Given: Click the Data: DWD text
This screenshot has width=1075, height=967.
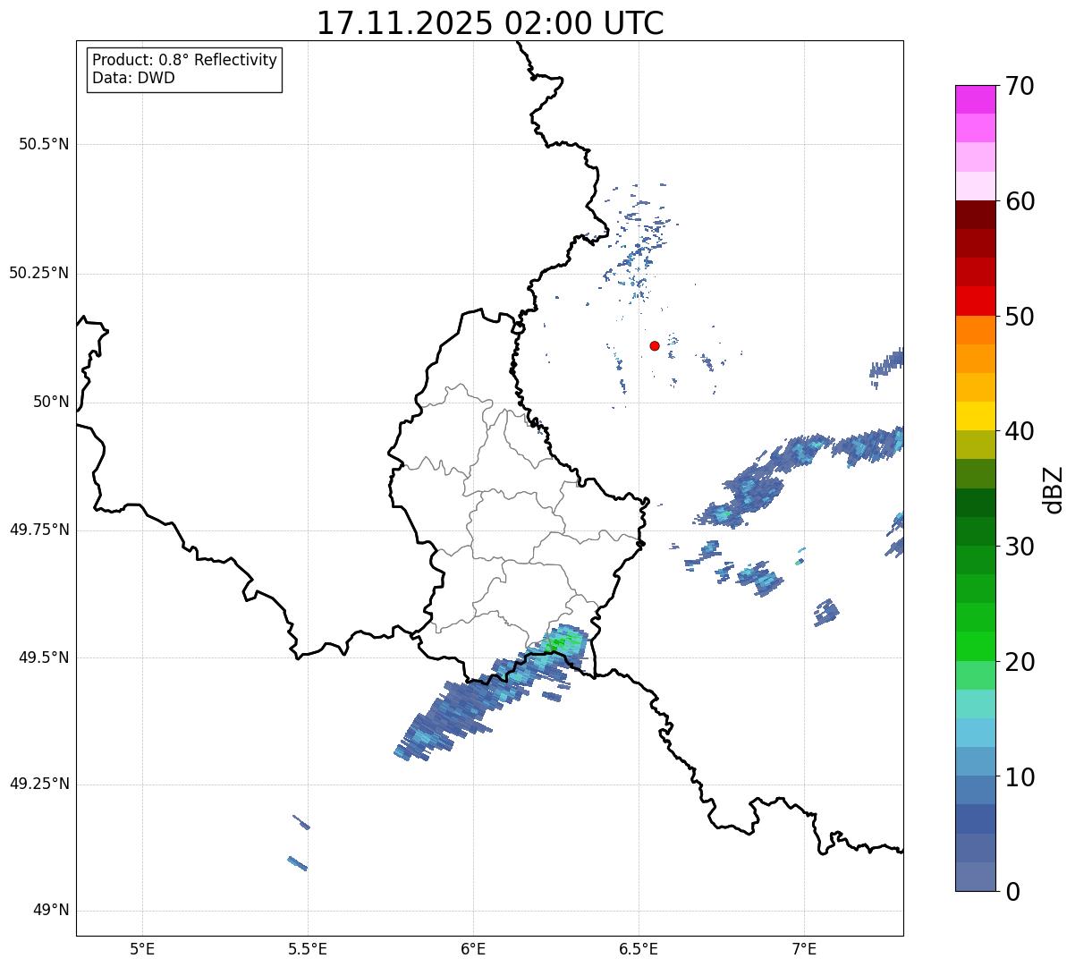Looking at the screenshot, I should (133, 78).
